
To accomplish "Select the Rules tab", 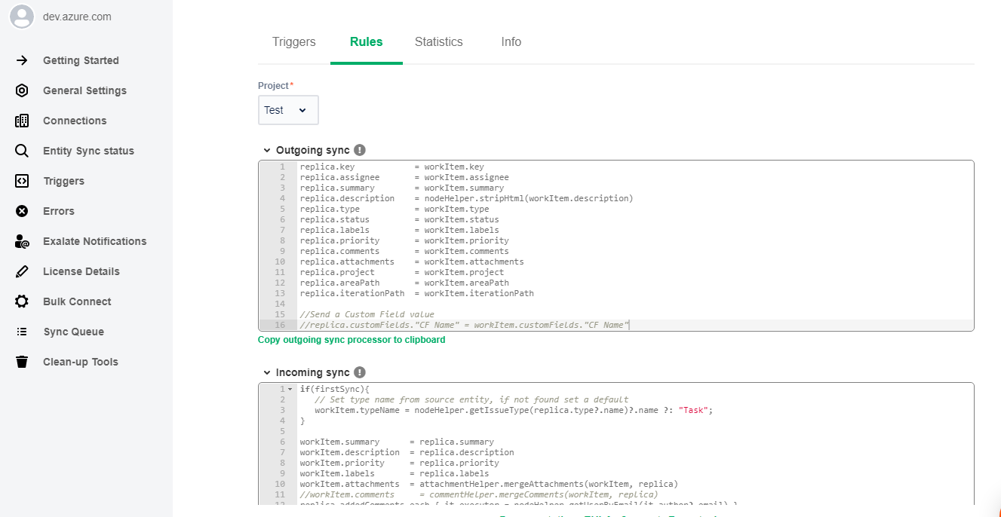I will pyautogui.click(x=367, y=42).
